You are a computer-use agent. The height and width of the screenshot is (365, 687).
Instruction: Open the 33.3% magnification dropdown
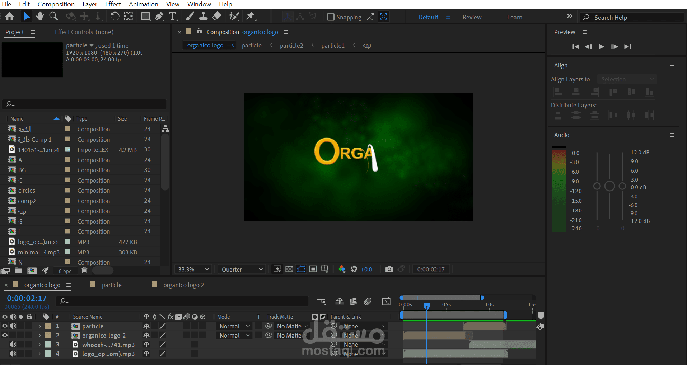click(x=194, y=270)
